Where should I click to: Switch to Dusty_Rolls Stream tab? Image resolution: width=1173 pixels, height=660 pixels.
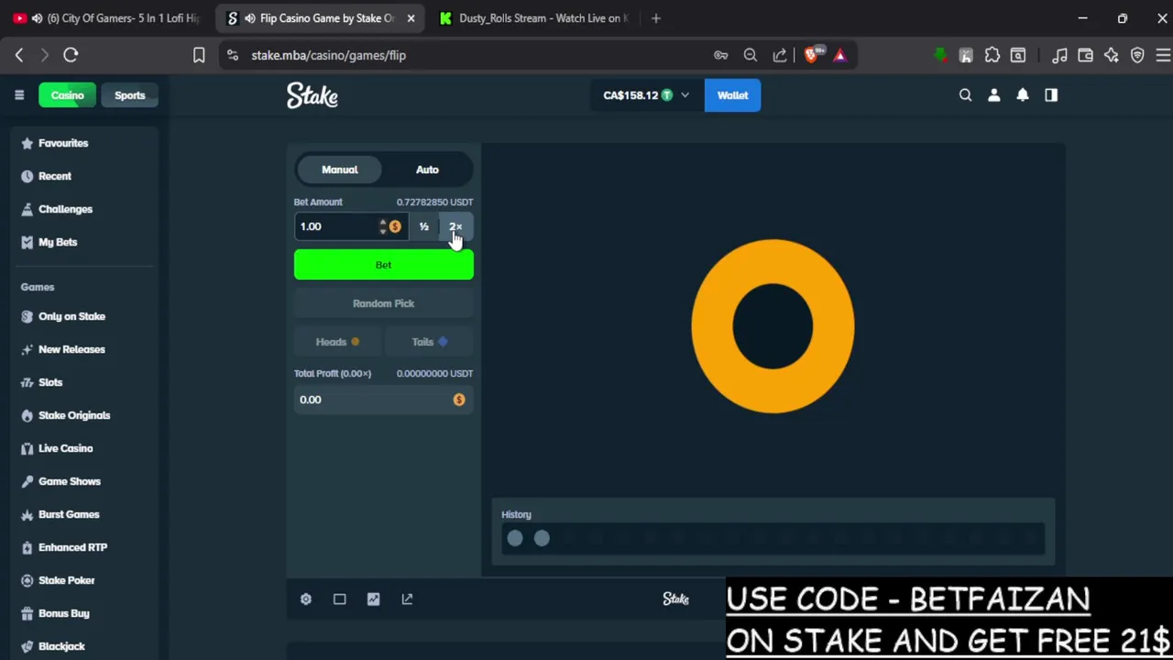(534, 18)
